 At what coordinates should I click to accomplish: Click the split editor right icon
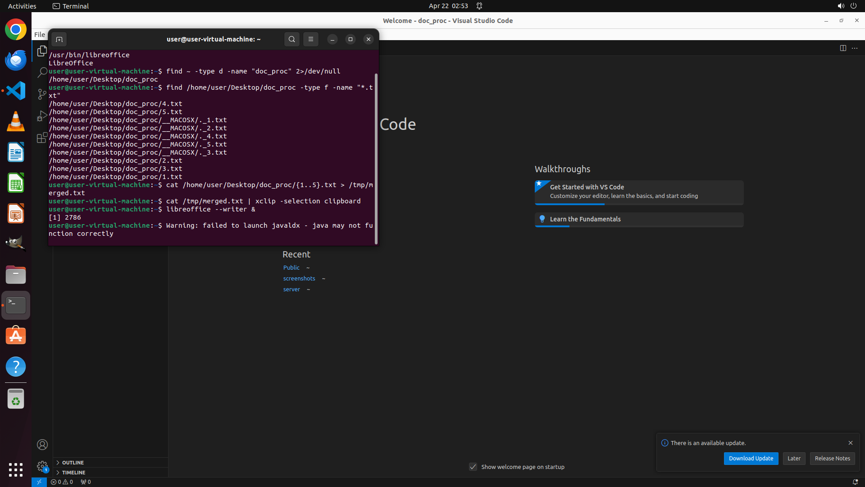click(x=843, y=48)
